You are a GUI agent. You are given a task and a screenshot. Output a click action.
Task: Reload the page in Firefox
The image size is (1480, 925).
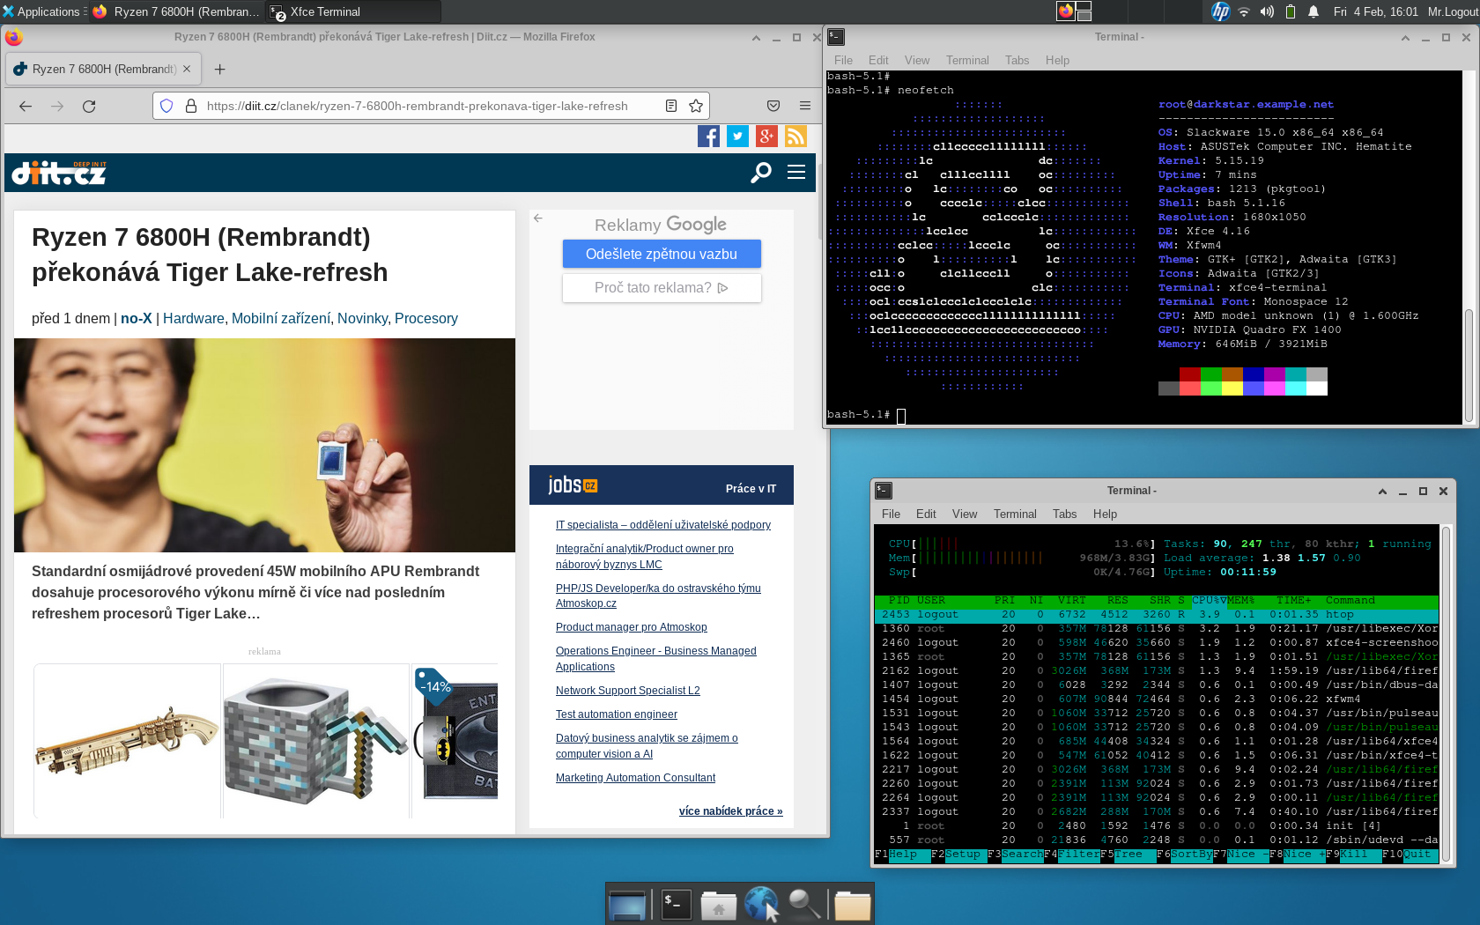tap(89, 106)
